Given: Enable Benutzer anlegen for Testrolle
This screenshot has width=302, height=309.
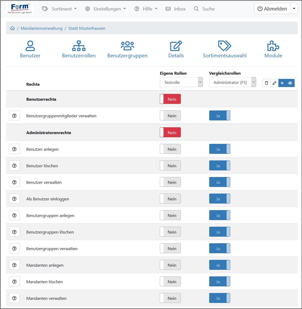Looking at the screenshot, I should tap(170, 149).
